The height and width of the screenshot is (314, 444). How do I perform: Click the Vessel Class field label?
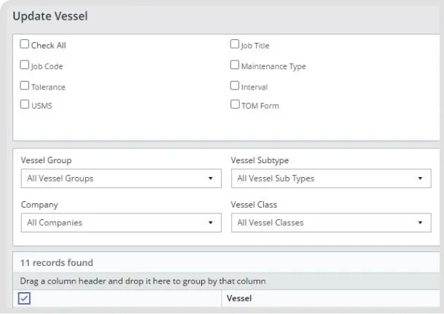[x=254, y=205]
